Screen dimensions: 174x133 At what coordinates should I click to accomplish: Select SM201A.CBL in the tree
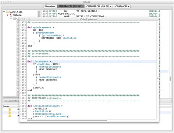coord(16,12)
